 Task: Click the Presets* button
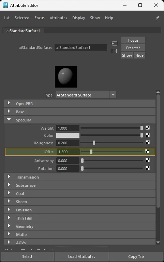133,48
